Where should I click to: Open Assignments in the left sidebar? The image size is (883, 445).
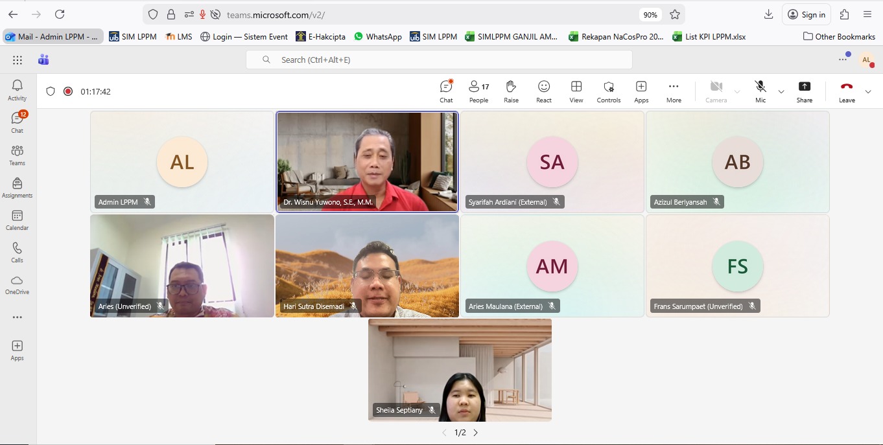[18, 188]
